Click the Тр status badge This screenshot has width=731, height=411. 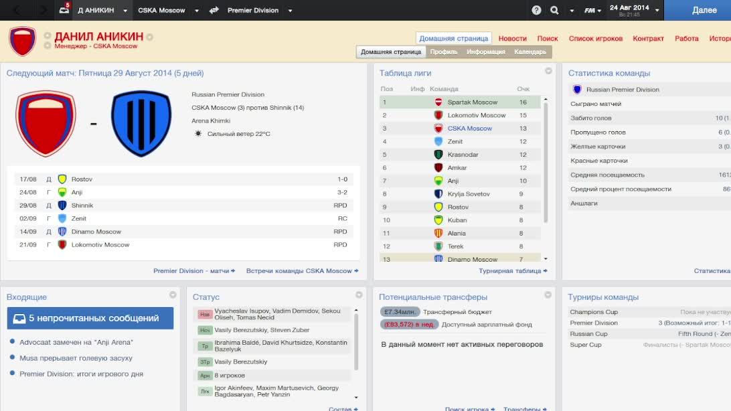pos(205,346)
